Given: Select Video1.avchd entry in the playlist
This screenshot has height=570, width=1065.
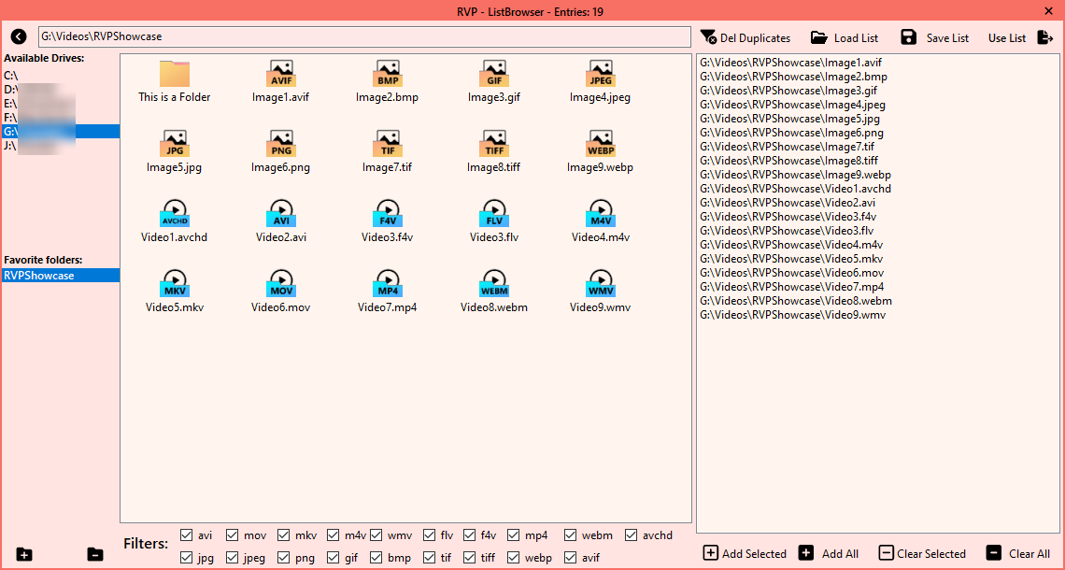Looking at the screenshot, I should click(x=795, y=188).
